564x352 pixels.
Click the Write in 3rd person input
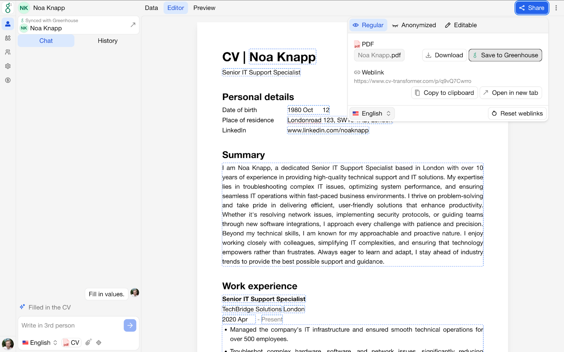point(70,326)
